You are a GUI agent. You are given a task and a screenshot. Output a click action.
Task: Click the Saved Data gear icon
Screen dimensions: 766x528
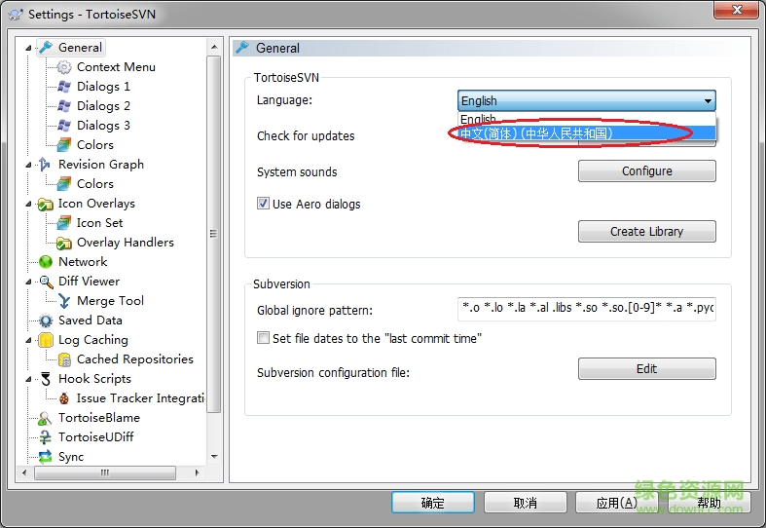46,321
